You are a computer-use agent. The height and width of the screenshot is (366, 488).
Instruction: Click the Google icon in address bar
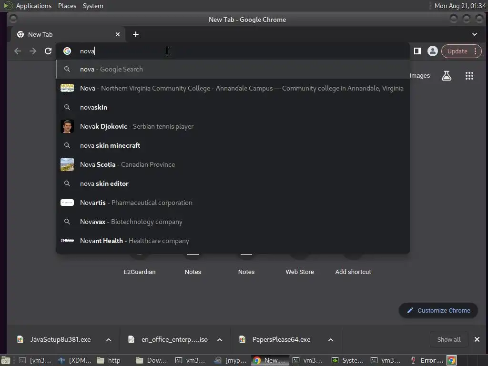tap(67, 51)
